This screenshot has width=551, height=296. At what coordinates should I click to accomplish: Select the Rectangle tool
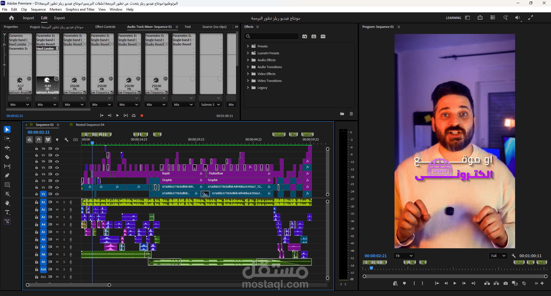[x=7, y=185]
